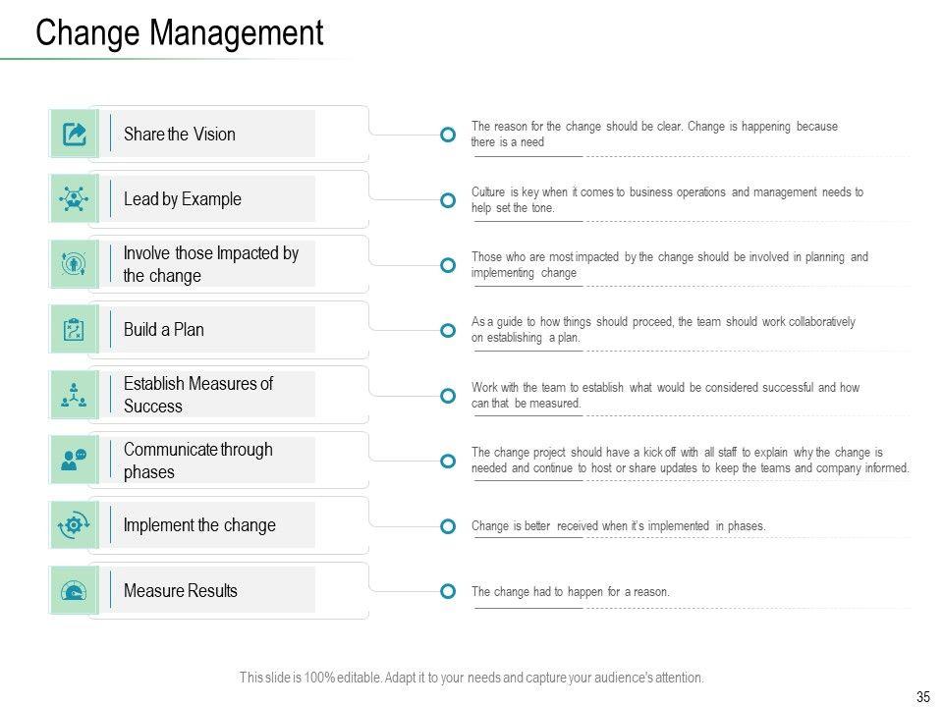Click the team hierarchy icon beside Establish Measures
The width and height of the screenshot is (943, 707).
point(74,395)
